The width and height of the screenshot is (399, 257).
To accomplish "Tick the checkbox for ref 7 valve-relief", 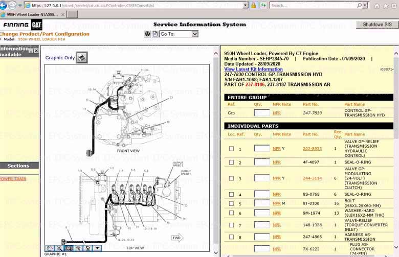I will pos(231,225).
